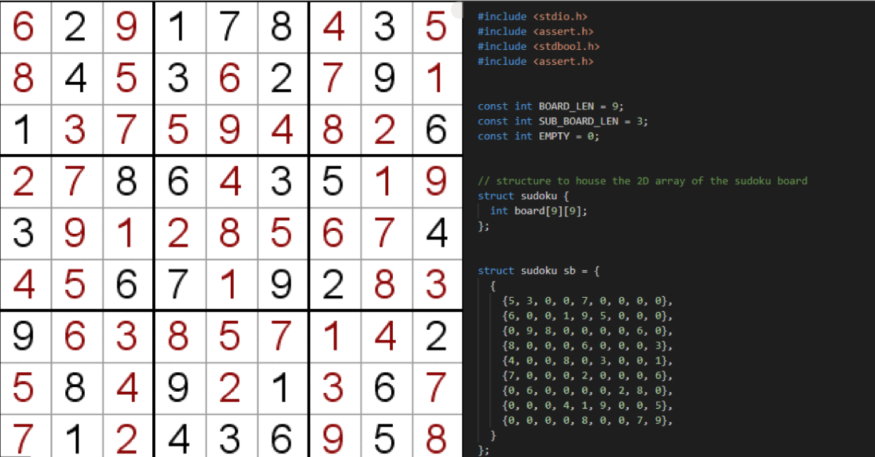Click the #include <stdio.h> line
Viewport: 875px width, 457px height.
[533, 17]
